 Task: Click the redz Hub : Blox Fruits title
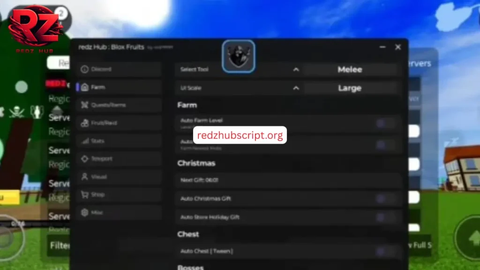pyautogui.click(x=111, y=47)
